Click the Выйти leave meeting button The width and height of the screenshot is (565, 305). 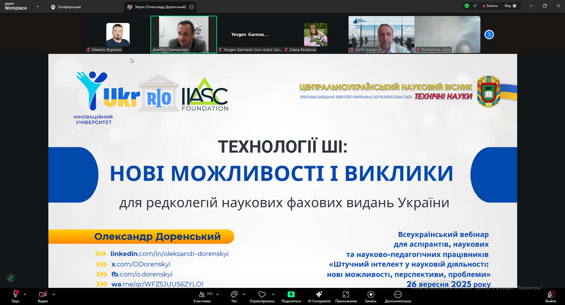[x=551, y=295]
